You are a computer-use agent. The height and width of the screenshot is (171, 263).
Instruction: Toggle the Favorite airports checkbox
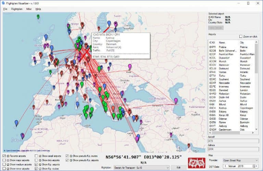point(4,156)
